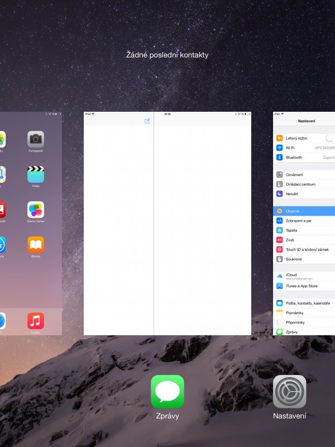Screen dimensions: 335x447
Task: Click the battery indicator in Zprávy preview
Action: click(247, 114)
